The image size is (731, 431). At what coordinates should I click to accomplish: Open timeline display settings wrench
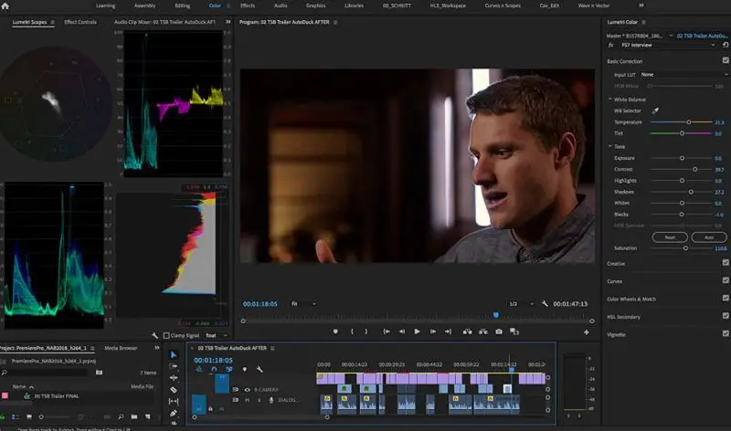[260, 370]
